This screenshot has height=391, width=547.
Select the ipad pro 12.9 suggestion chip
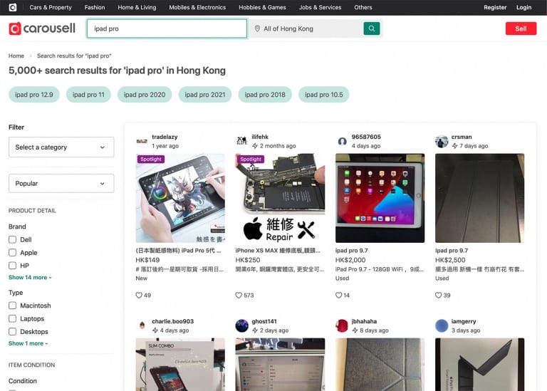pos(34,95)
